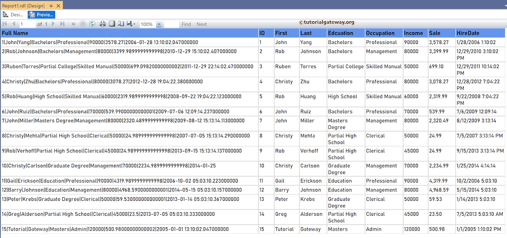The image size is (507, 238).
Task: Click the Income column header
Action: click(x=415, y=33)
